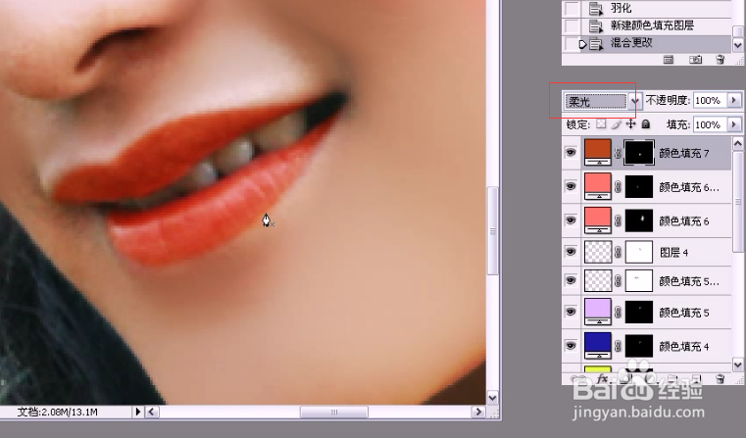Click the Layers panel scroll down arrow
Viewport: 746px width, 438px height.
(737, 365)
